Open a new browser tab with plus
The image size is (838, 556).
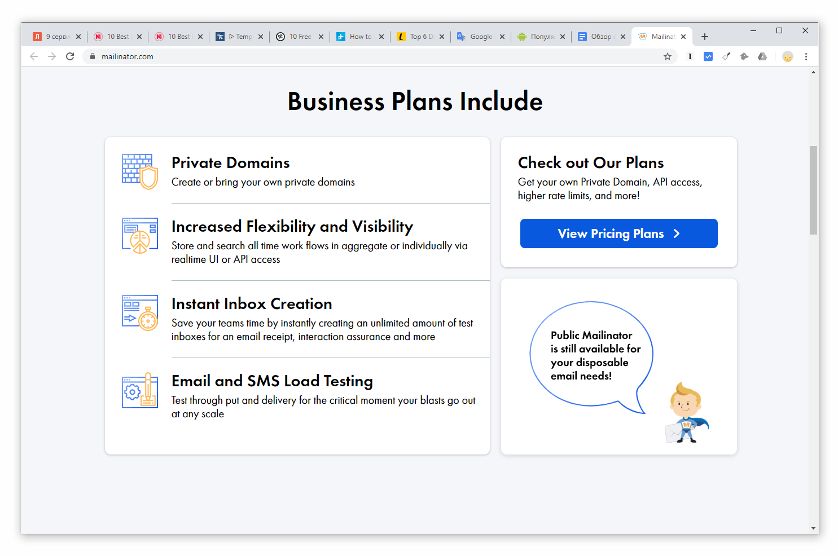click(705, 37)
